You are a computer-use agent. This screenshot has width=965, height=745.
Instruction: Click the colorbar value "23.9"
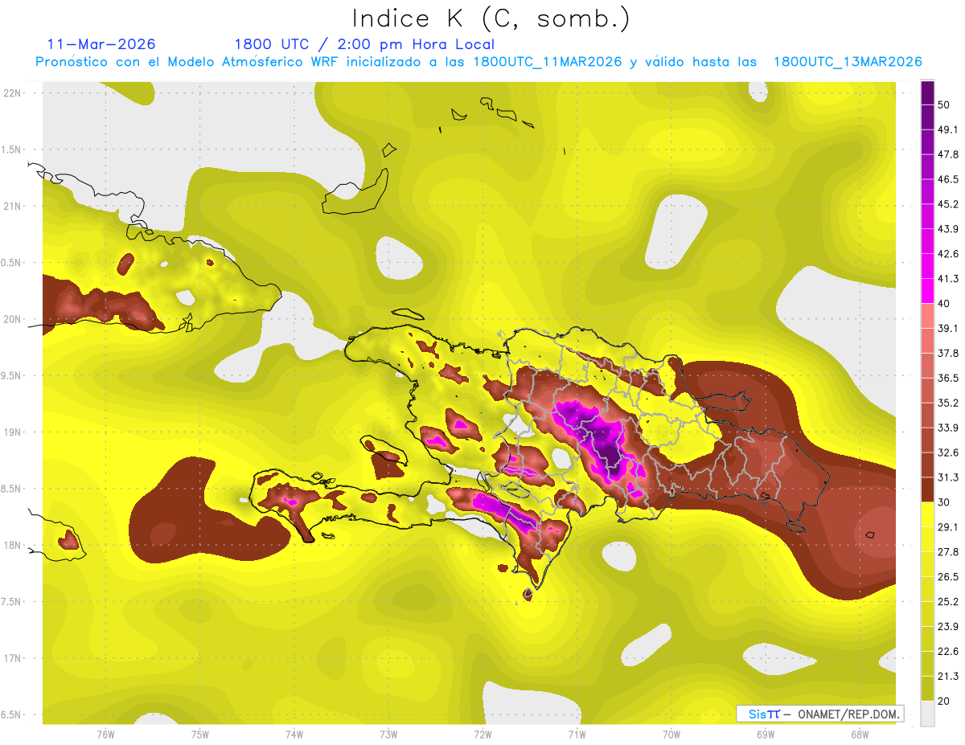pyautogui.click(x=948, y=627)
